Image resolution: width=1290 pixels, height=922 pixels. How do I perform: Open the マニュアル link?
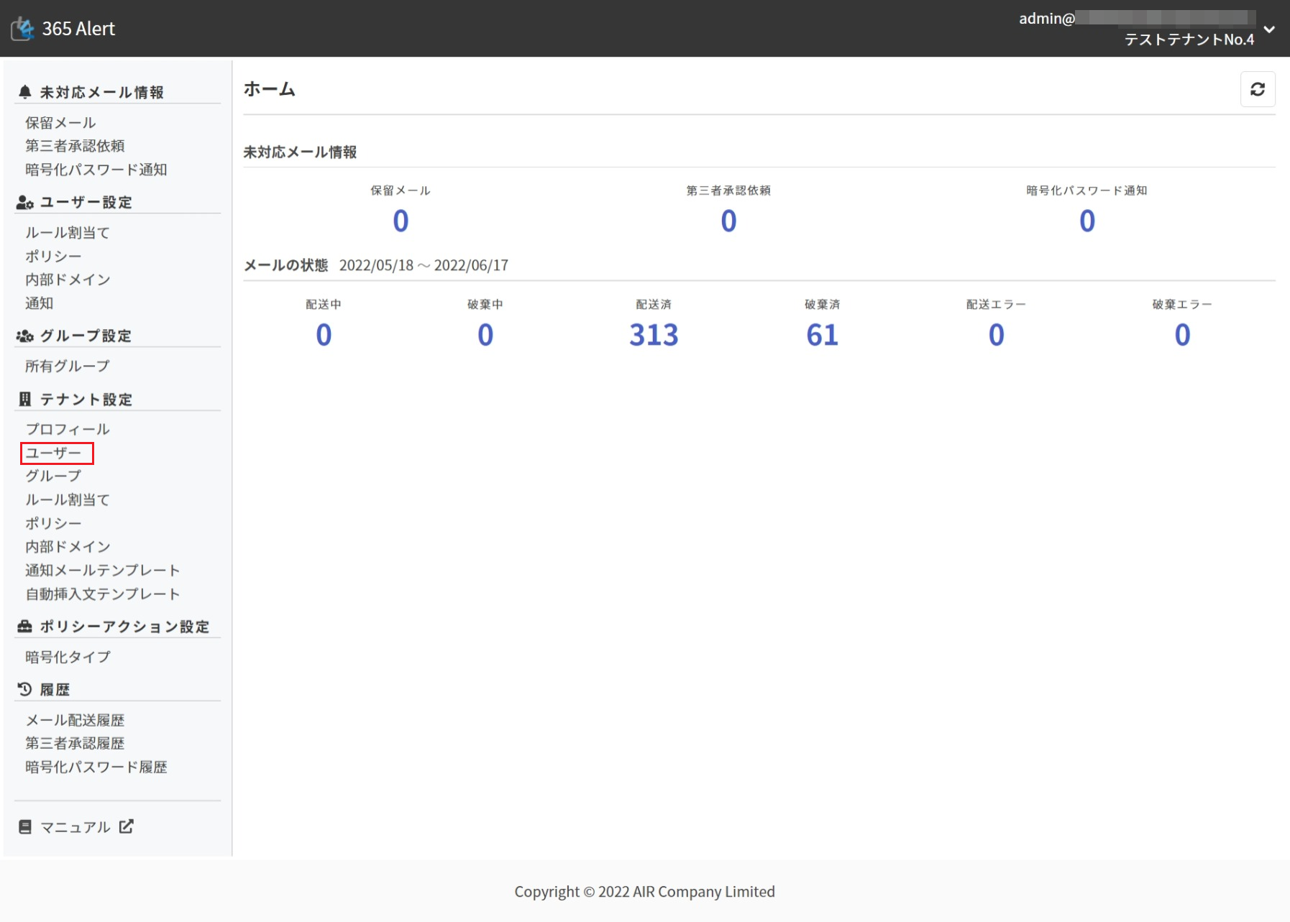coord(75,827)
